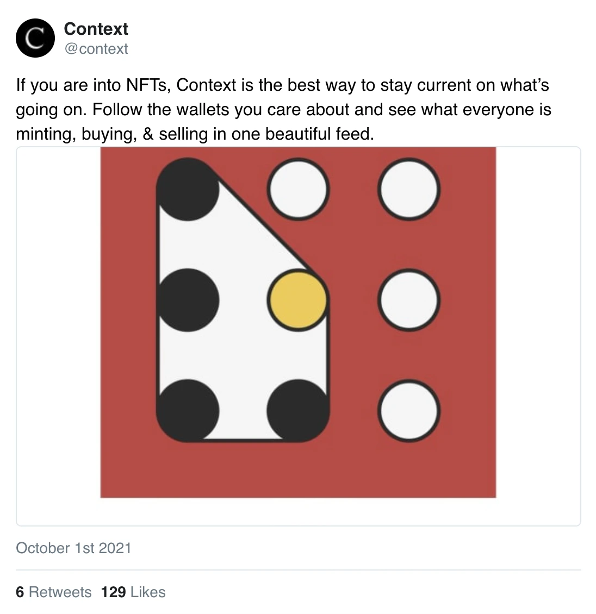Open the October 1st 2021 timestamp
This screenshot has height=614, width=596.
73,548
